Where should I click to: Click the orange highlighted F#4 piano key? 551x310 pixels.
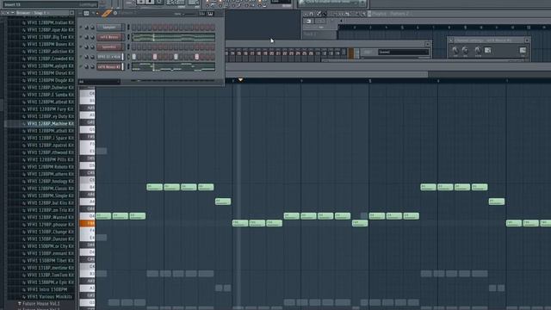(x=87, y=223)
